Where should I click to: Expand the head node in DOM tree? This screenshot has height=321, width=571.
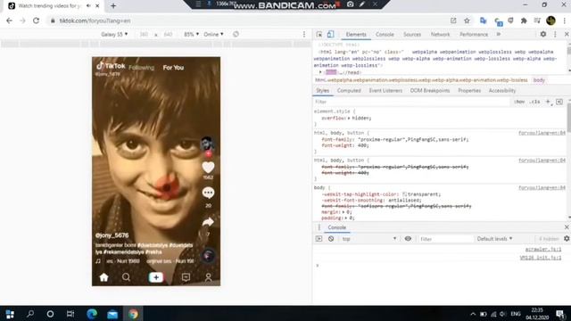click(320, 72)
